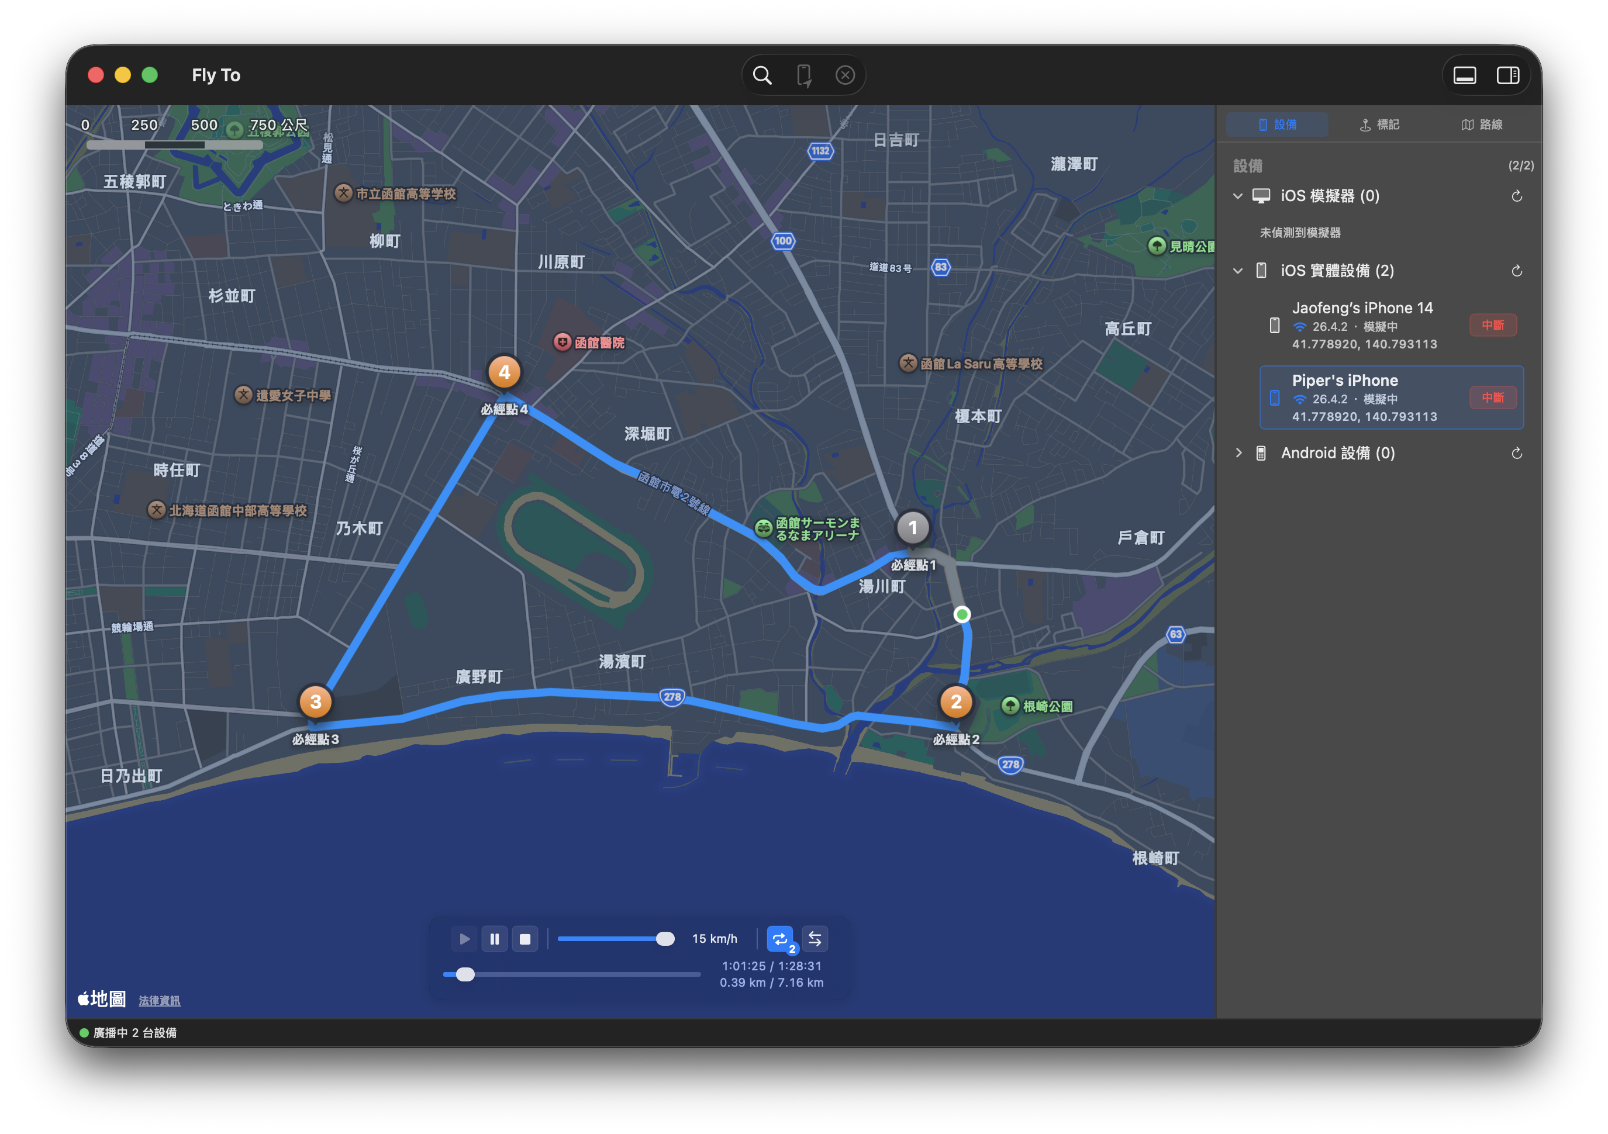The width and height of the screenshot is (1608, 1134).
Task: Toggle the right sidebar layout icon
Action: tap(1508, 75)
